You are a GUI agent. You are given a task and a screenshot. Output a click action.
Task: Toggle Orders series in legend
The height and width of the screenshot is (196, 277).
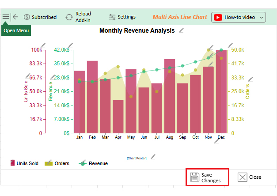[57, 163]
